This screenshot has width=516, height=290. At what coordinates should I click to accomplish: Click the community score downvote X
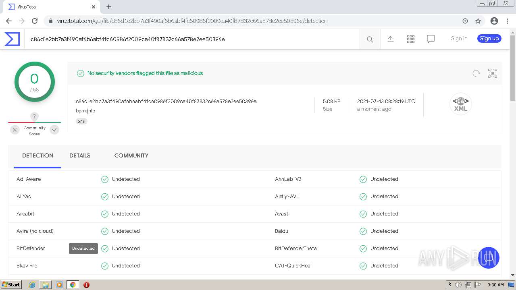coord(15,130)
